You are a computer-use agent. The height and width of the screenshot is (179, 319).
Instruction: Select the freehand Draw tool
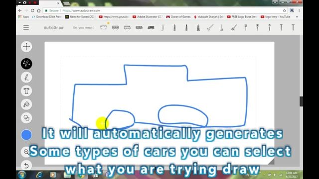pos(26,78)
